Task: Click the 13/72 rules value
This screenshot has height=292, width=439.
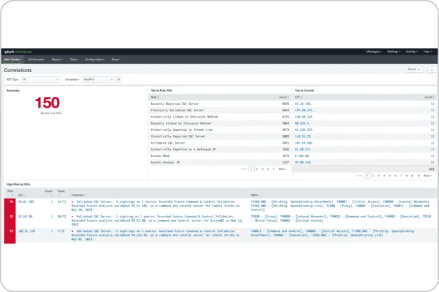Action: (x=62, y=202)
